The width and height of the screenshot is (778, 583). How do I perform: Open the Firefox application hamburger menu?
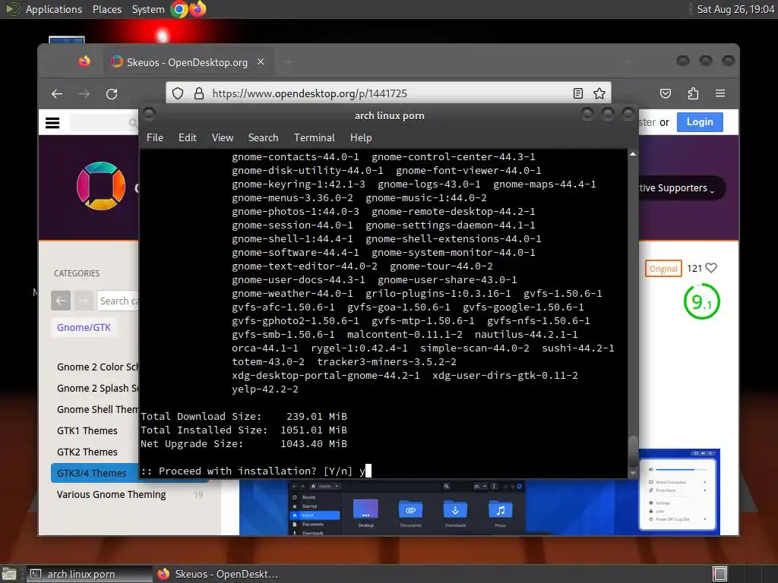coord(720,93)
